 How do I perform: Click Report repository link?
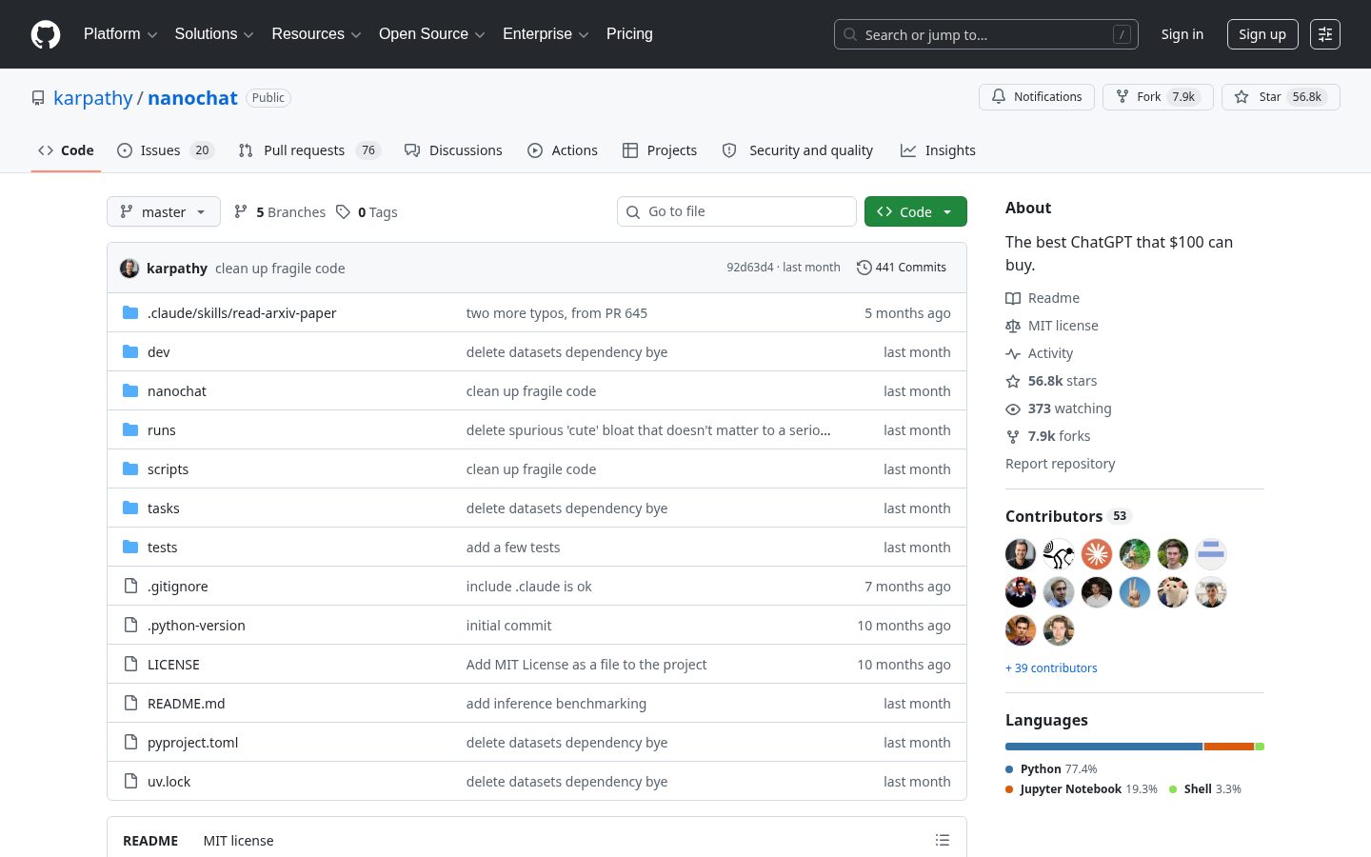(x=1061, y=464)
